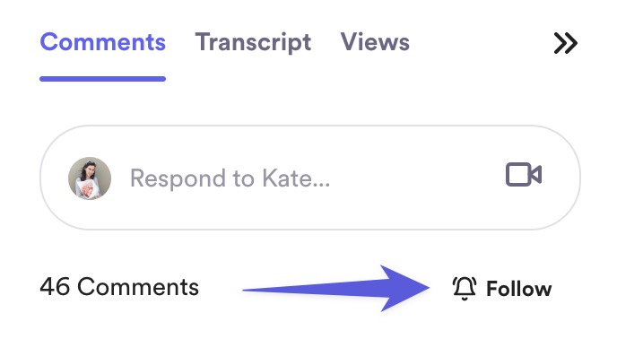Click the bell icon beside Follow

coord(465,288)
